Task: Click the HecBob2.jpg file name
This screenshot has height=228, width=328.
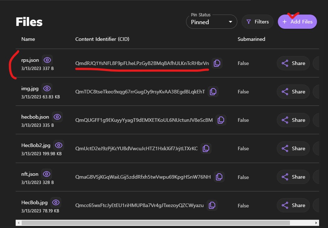Action: click(36, 145)
